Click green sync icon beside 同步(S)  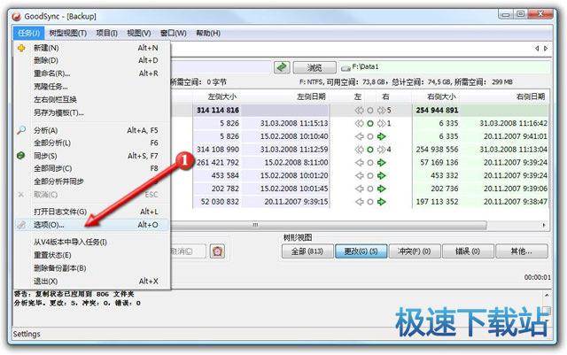coord(21,156)
